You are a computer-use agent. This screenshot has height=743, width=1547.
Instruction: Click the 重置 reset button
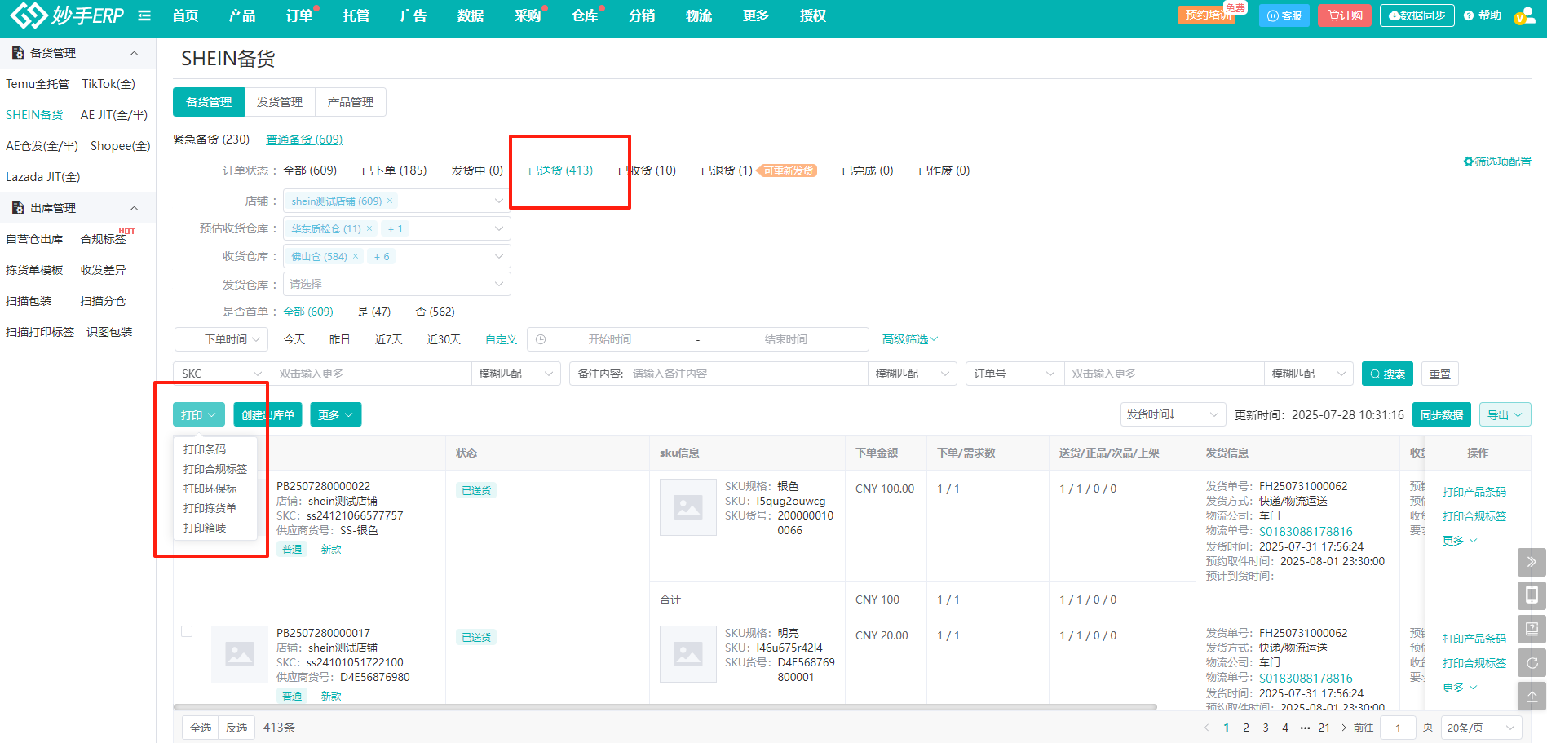coord(1440,374)
